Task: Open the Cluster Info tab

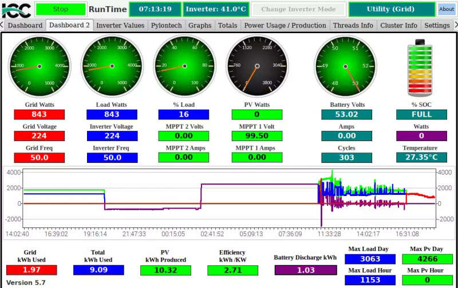Action: point(398,25)
